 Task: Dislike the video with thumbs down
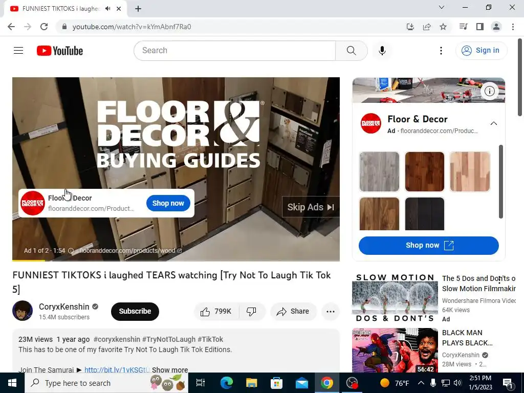tap(252, 312)
